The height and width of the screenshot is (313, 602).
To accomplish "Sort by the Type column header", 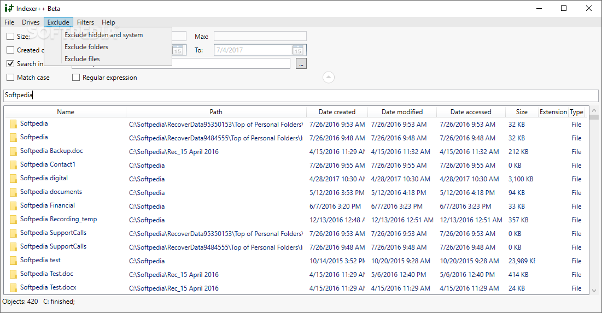I will pos(576,112).
